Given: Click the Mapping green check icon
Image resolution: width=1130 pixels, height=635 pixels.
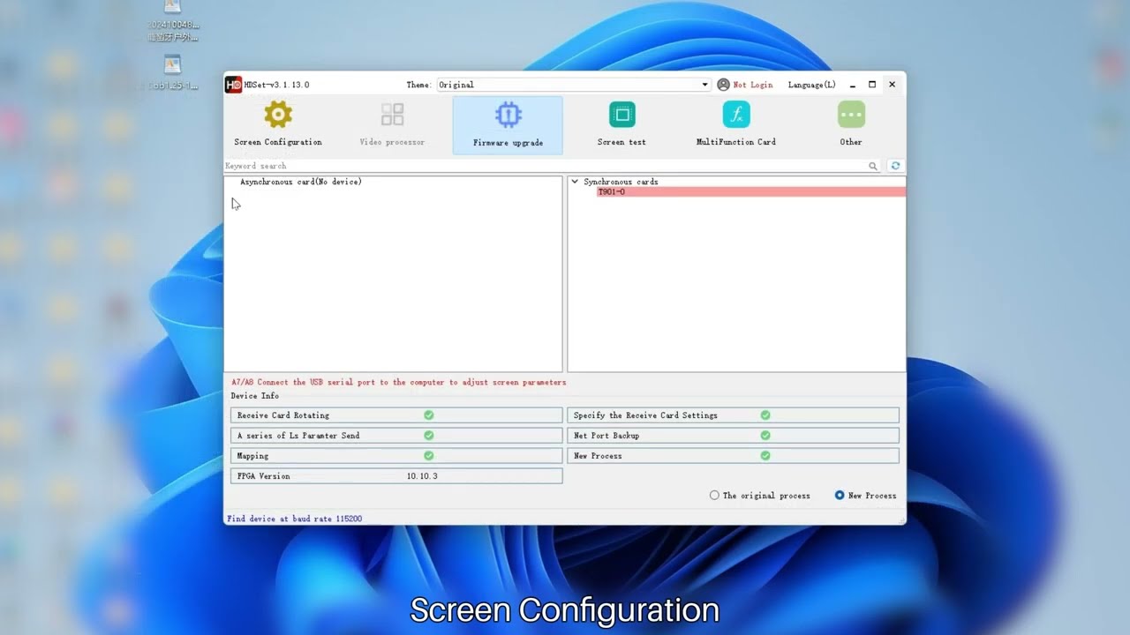Looking at the screenshot, I should tap(428, 455).
